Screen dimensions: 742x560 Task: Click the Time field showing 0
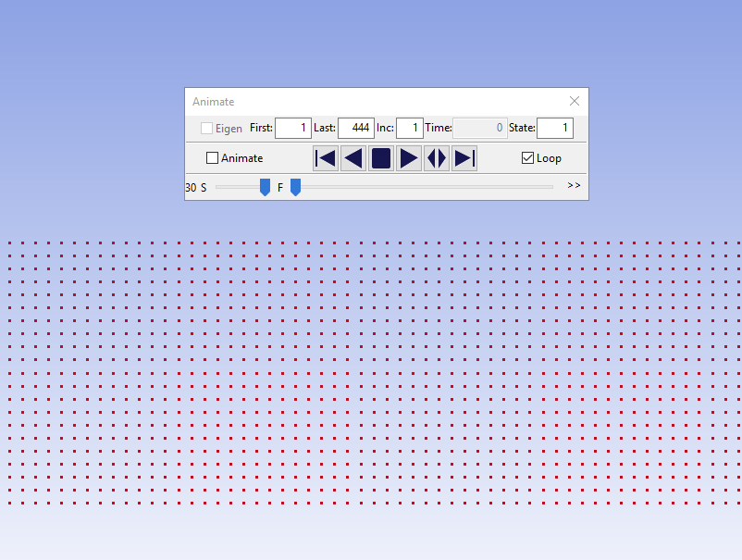[x=480, y=128]
